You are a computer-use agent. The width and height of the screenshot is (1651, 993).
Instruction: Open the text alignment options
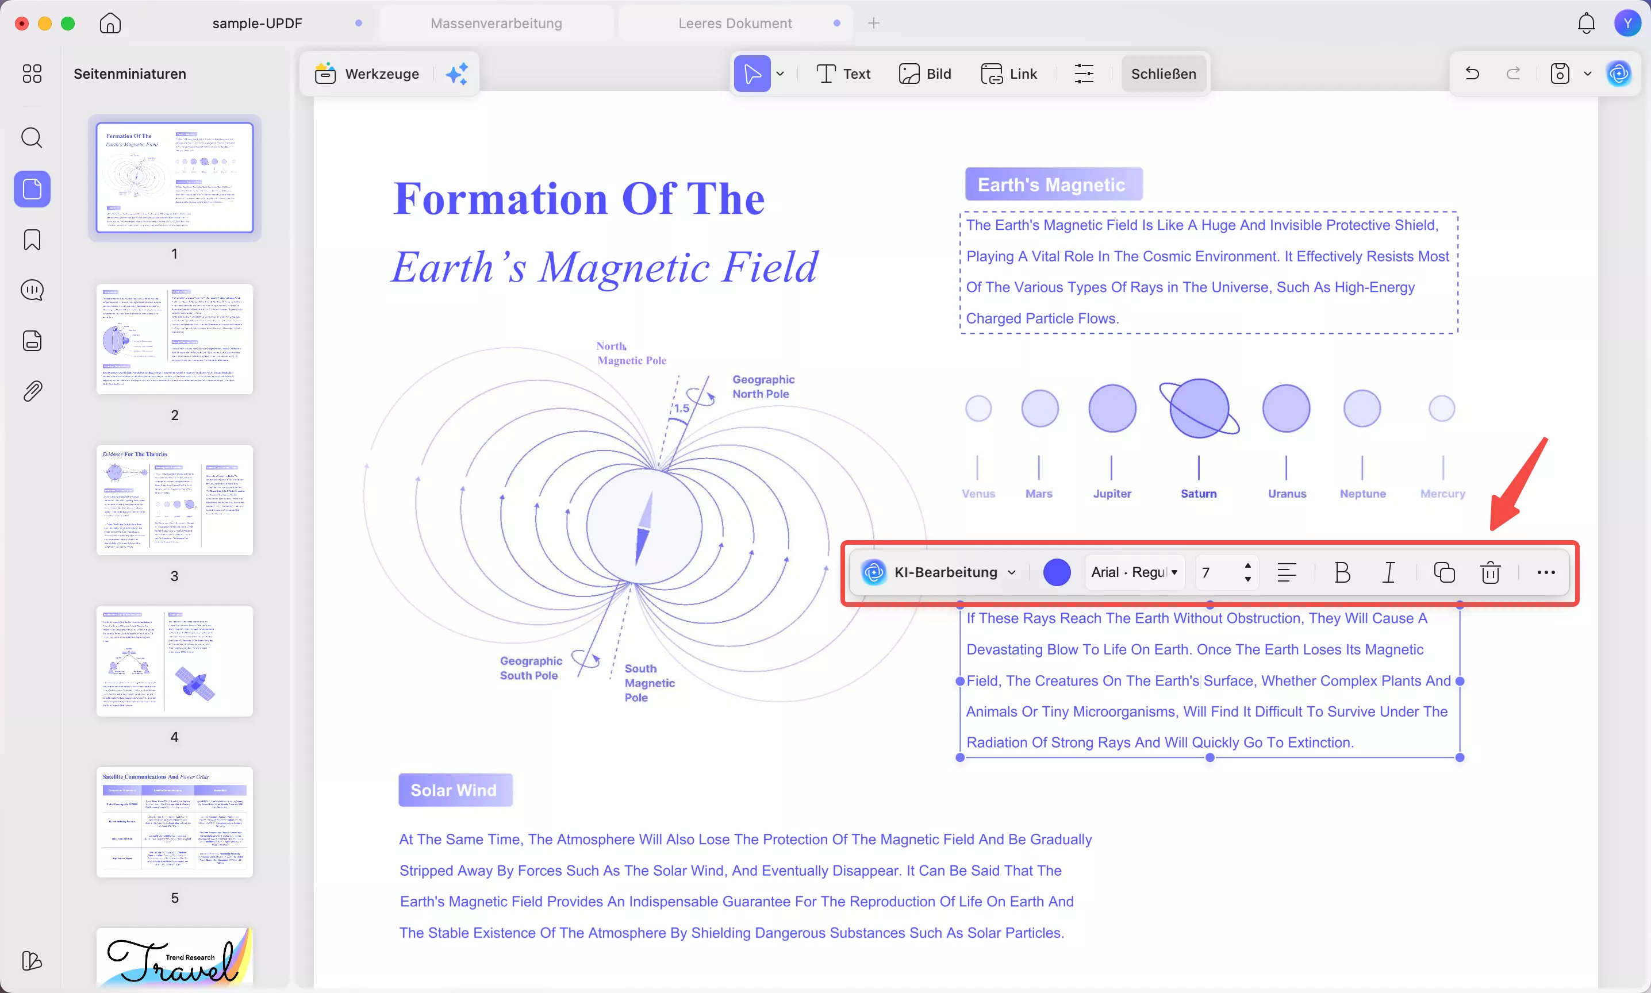(x=1287, y=573)
